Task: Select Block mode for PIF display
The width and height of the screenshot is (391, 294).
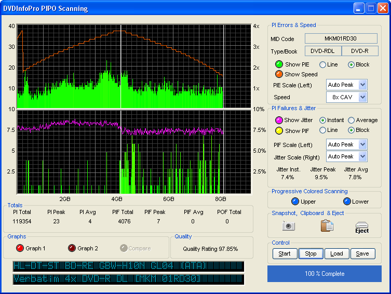Action: 351,130
